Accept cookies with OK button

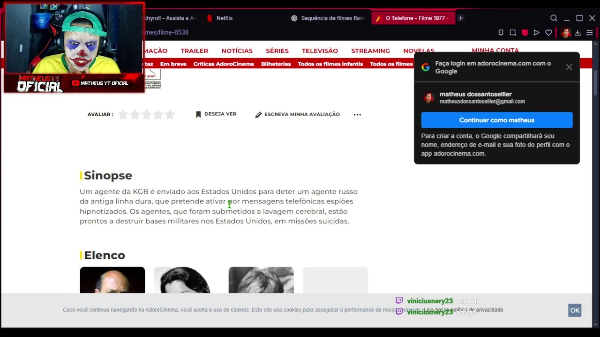click(575, 310)
